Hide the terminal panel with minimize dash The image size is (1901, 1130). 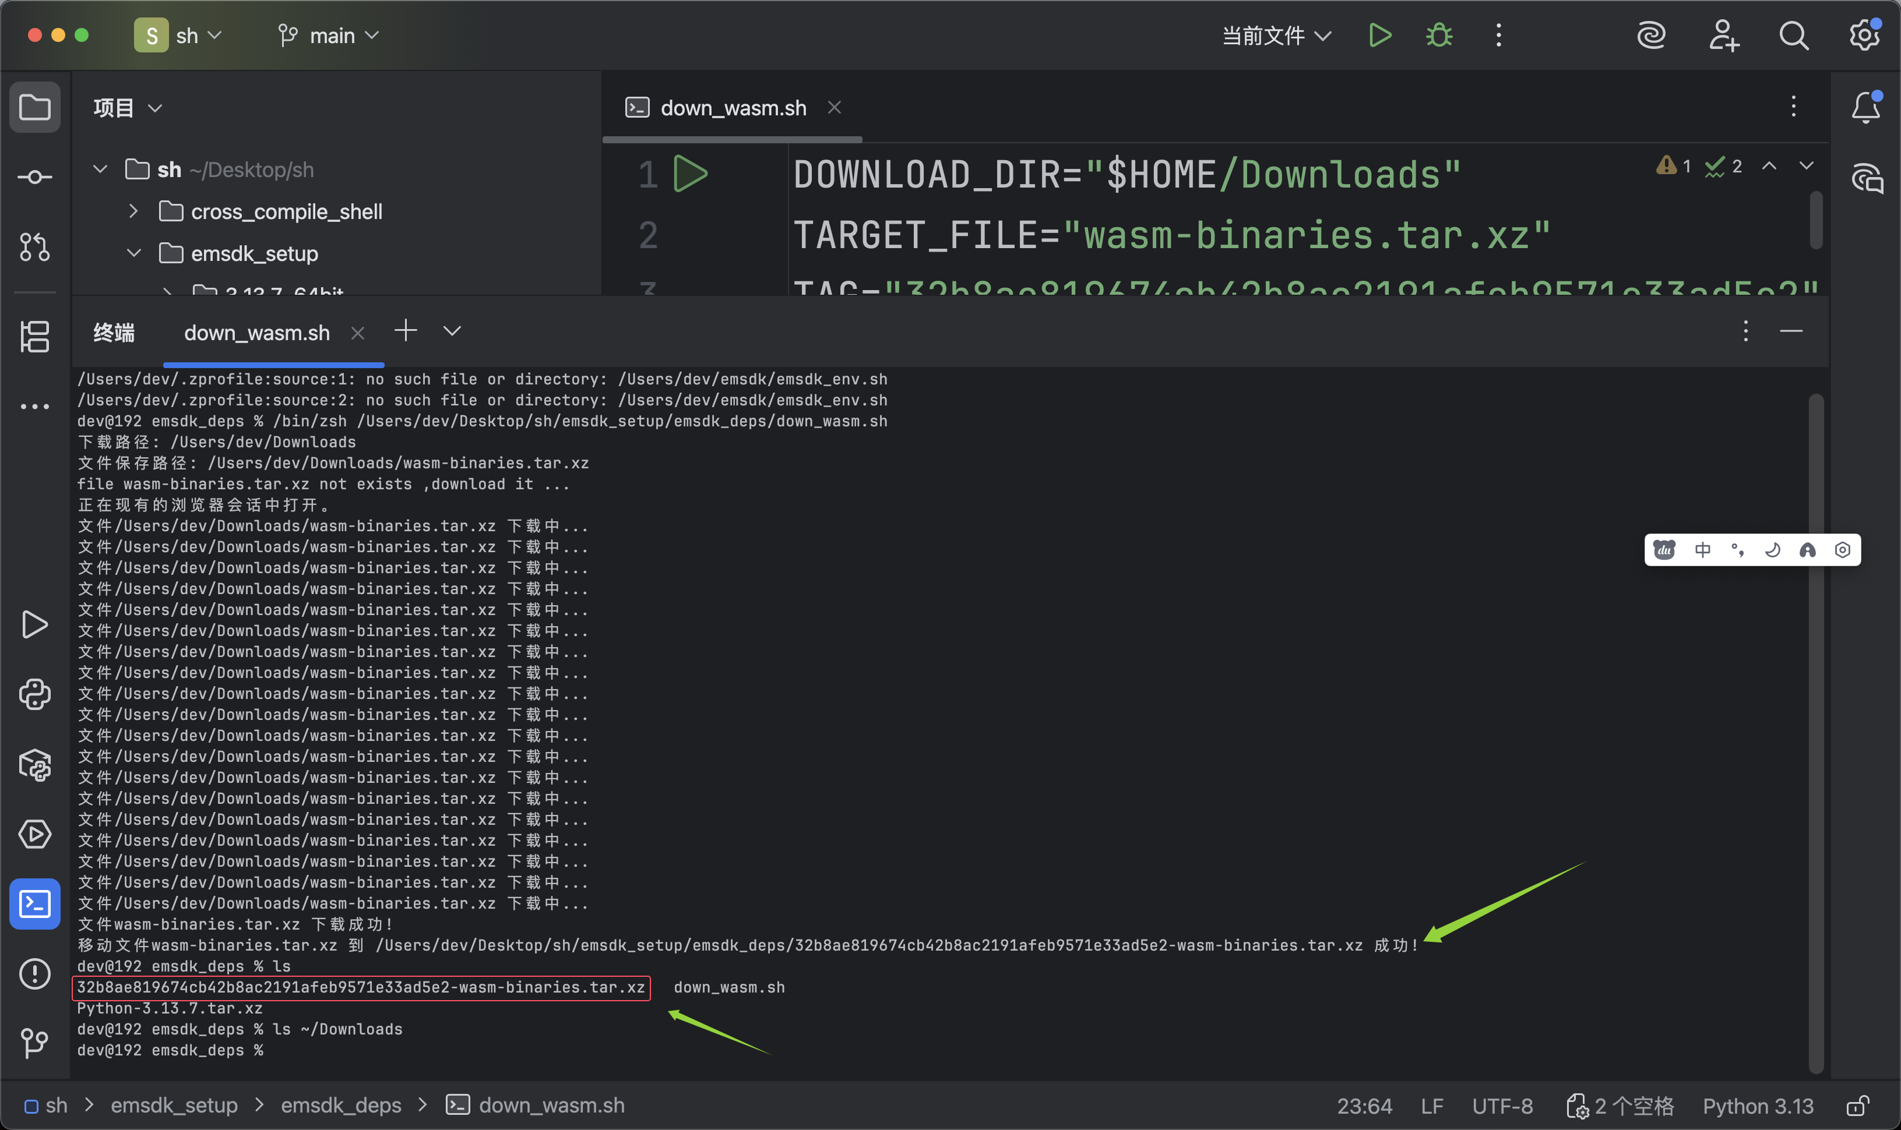(1791, 330)
